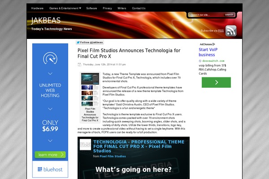
Task: Click the voip billing from 57$ ad text
Action: (x=213, y=69)
